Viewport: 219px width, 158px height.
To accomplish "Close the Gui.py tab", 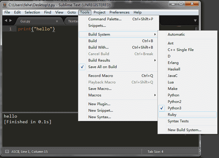I will coord(57,21).
